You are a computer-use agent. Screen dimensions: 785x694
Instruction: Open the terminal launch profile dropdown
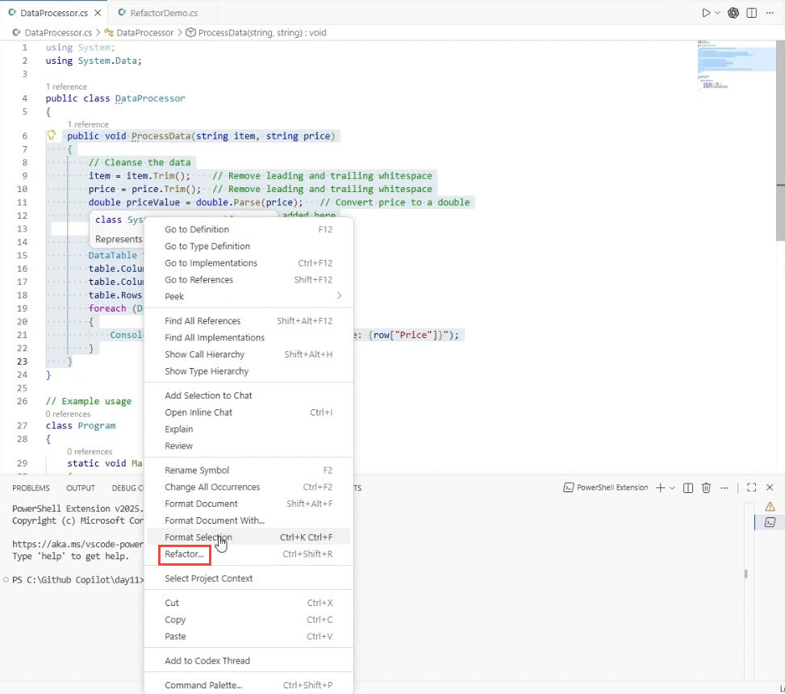(x=672, y=487)
